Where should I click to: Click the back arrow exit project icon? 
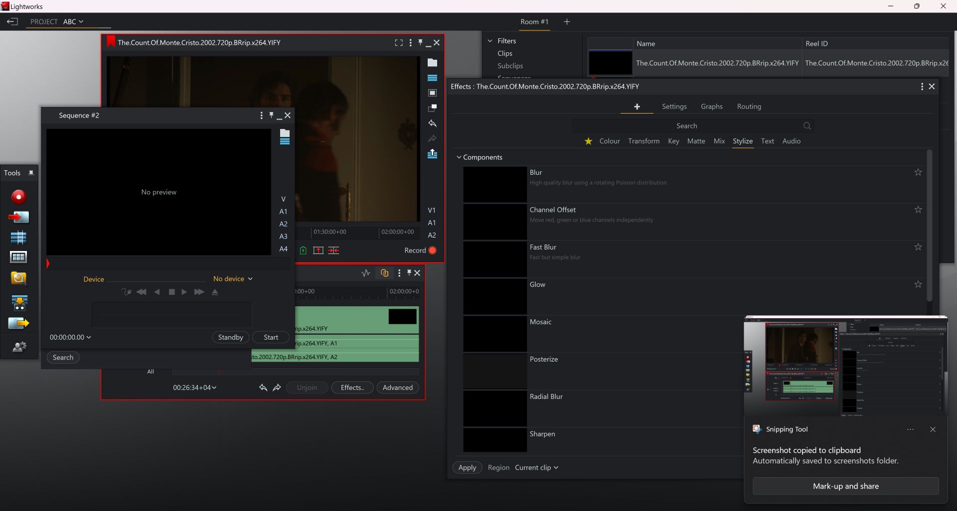[12, 21]
